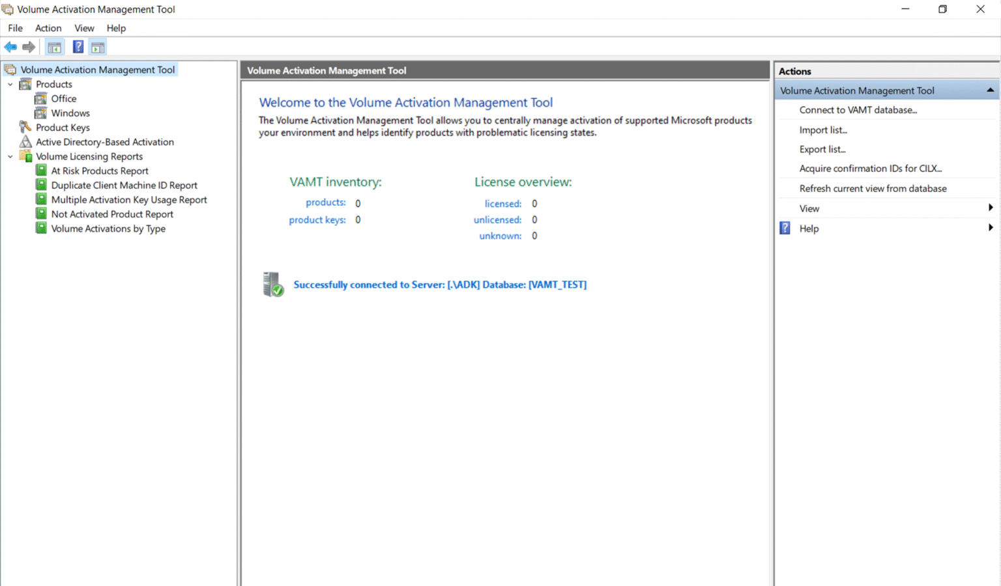
Task: Select the Product Keys node icon
Action: (25, 127)
